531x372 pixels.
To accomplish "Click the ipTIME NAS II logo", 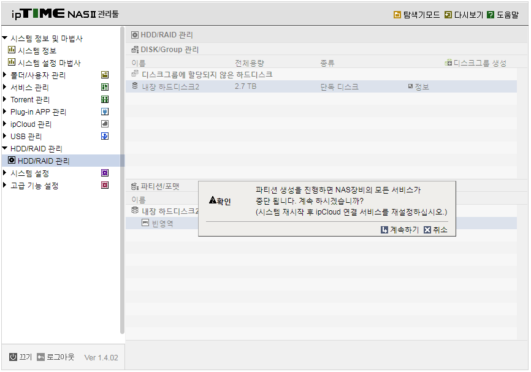I will click(65, 14).
